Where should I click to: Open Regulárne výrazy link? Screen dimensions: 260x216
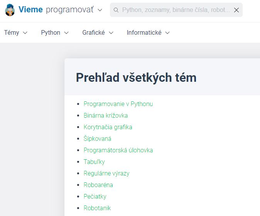coord(106,174)
